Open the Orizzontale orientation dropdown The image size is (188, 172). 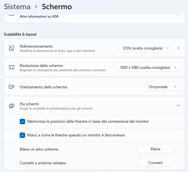(x=162, y=87)
